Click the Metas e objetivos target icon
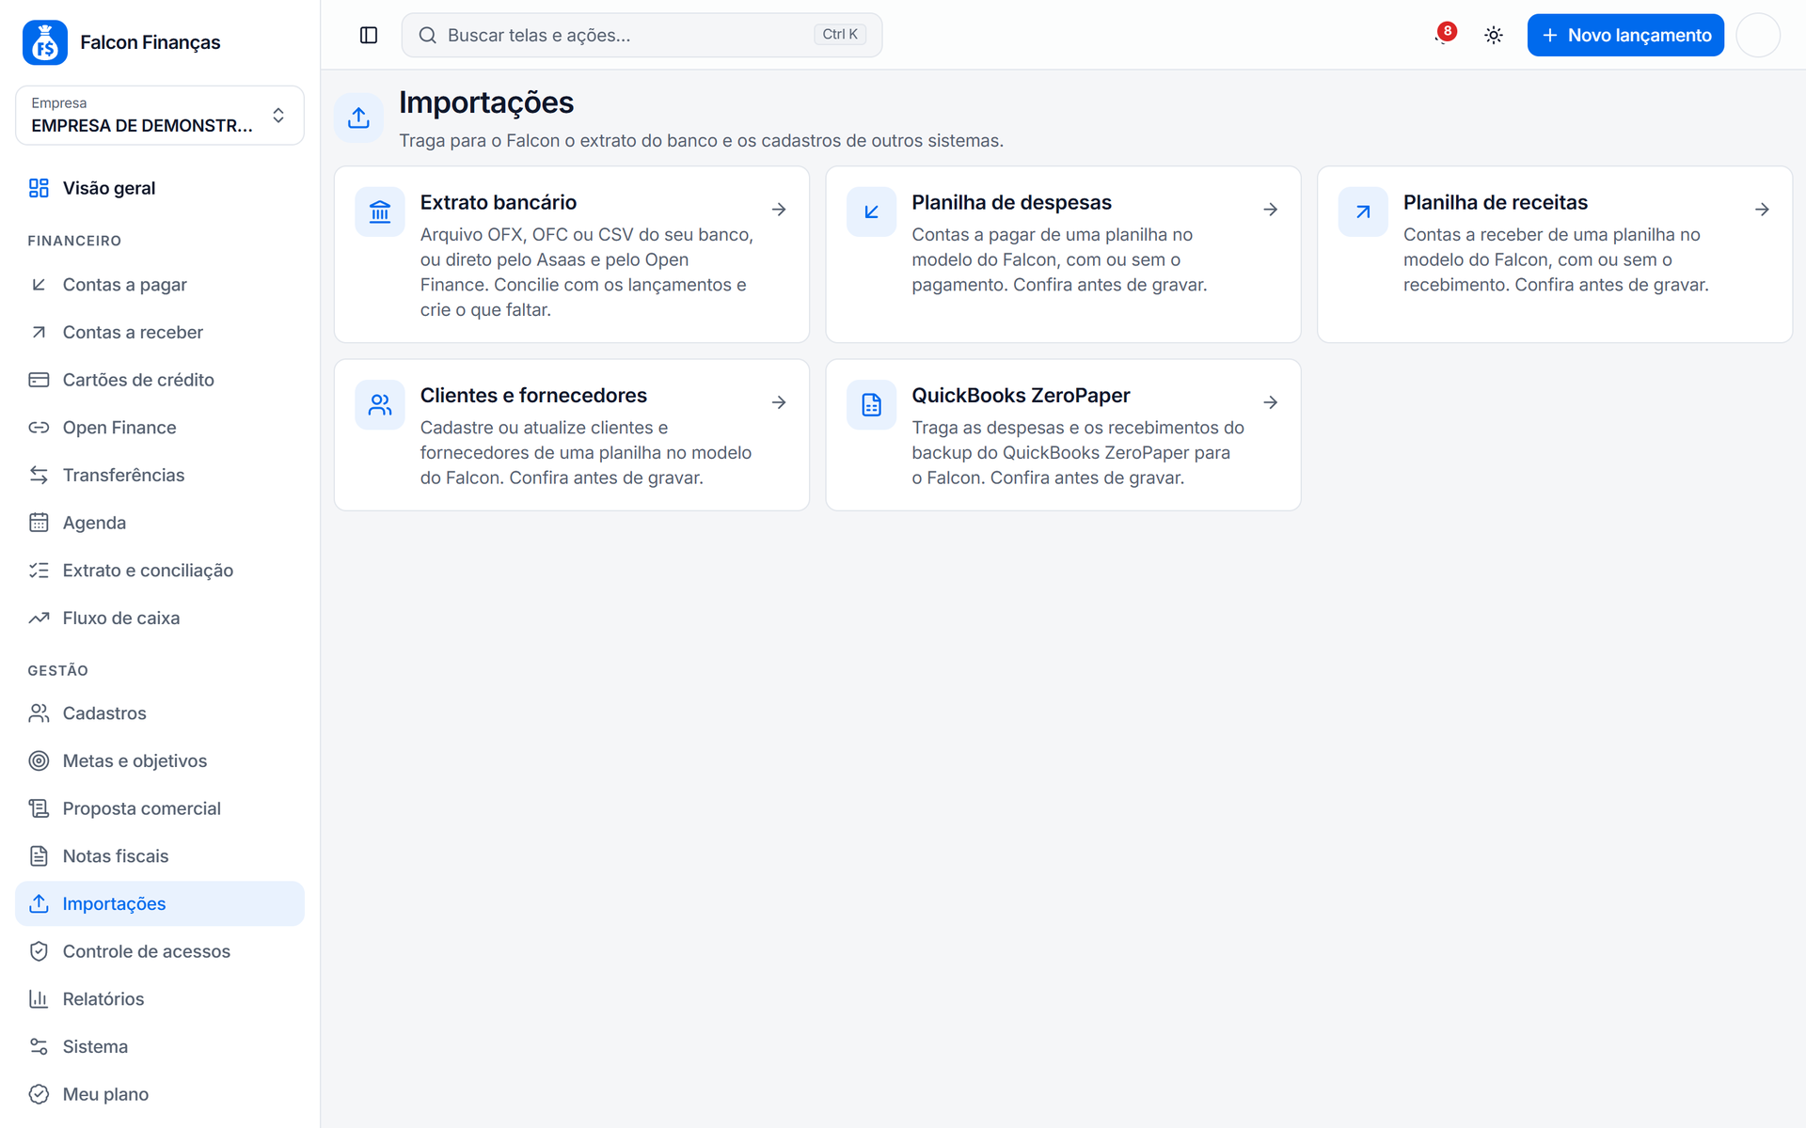1806x1128 pixels. tap(39, 760)
